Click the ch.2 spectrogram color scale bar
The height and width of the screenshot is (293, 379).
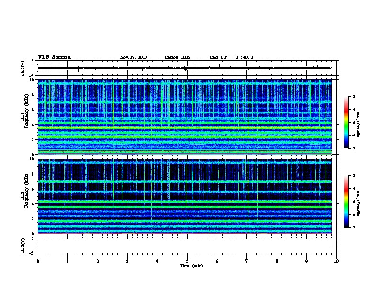coord(346,202)
